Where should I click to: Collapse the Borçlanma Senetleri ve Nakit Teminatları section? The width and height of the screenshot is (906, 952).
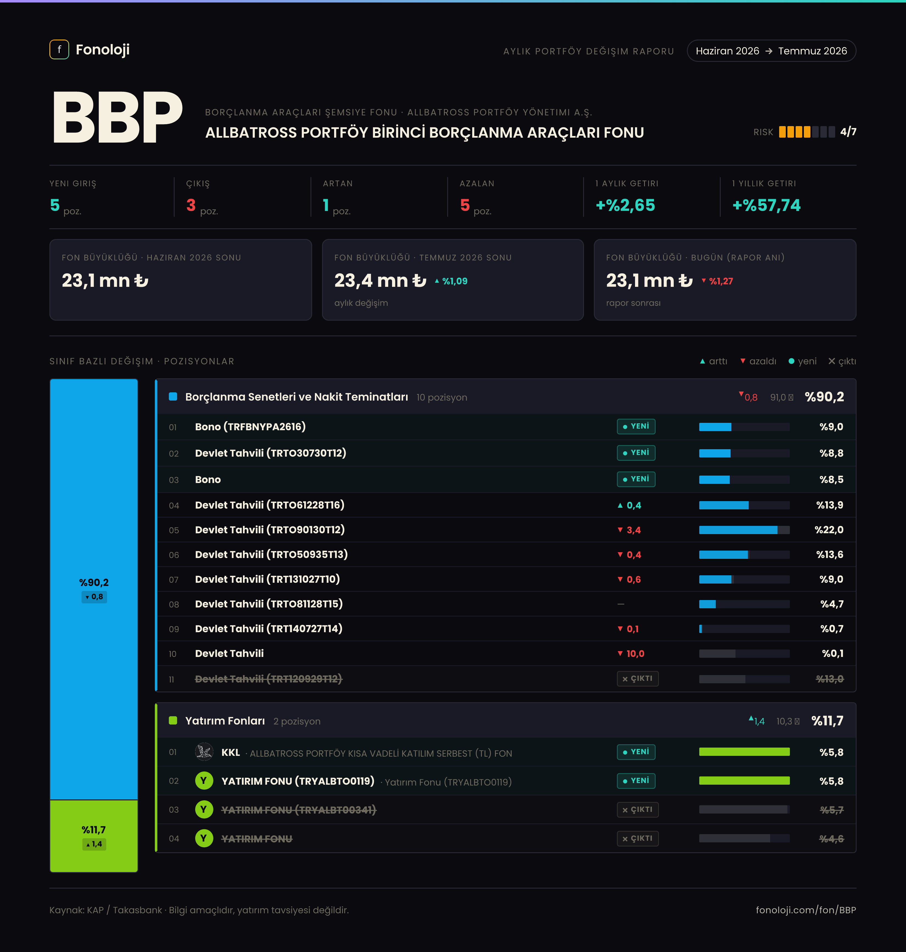pos(506,397)
